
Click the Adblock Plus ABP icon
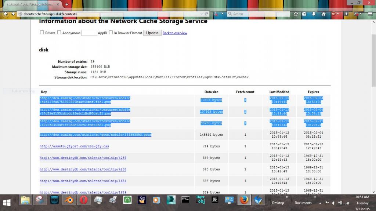[x=333, y=14]
